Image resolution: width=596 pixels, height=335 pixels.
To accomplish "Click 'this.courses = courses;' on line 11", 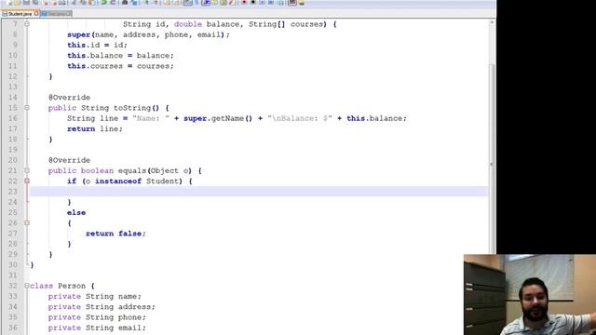I will click(x=120, y=66).
